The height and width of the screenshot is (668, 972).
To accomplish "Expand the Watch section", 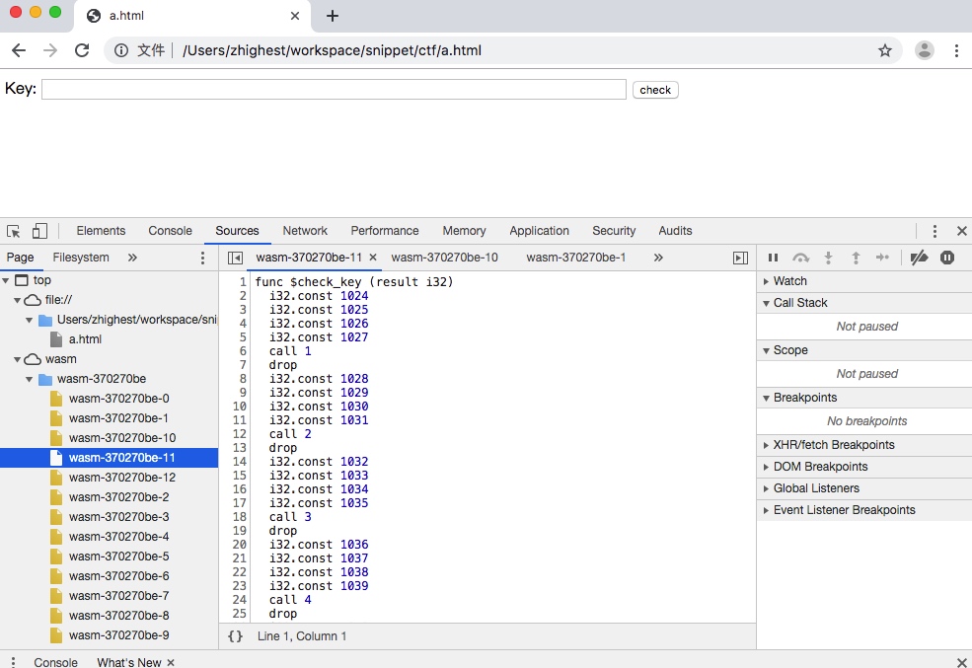I will (789, 281).
